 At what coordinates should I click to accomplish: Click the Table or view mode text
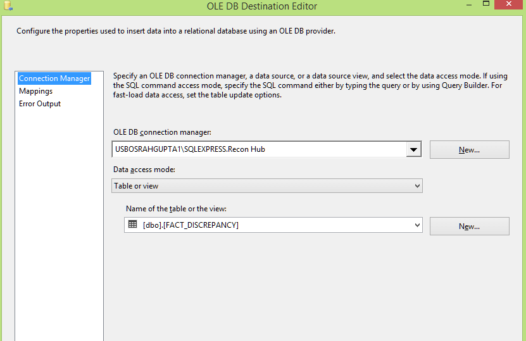(x=136, y=186)
